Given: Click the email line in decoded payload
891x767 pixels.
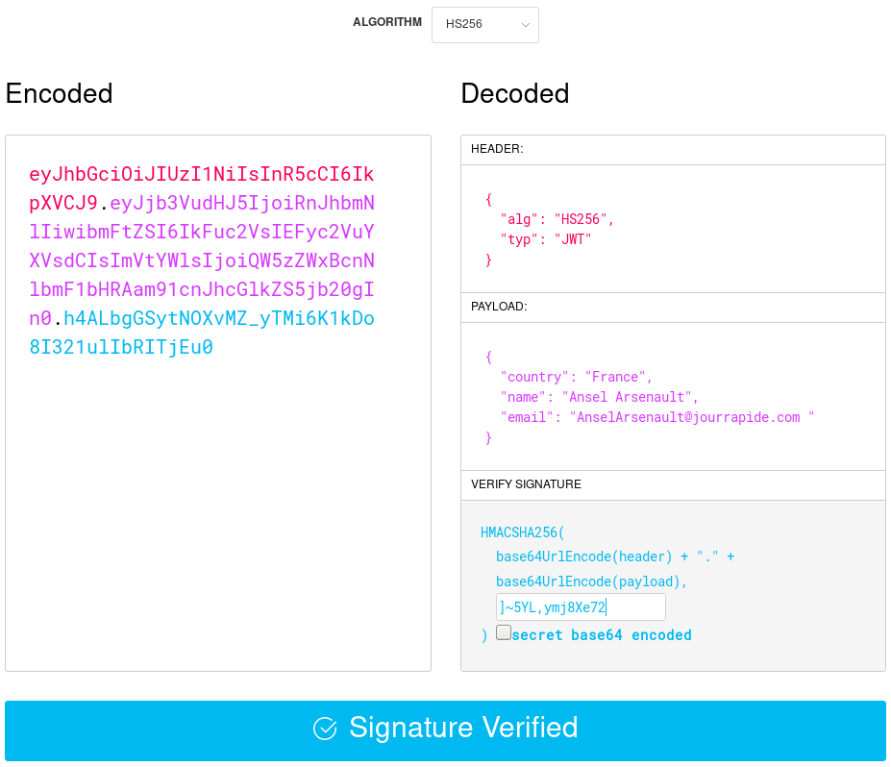Looking at the screenshot, I should click(x=656, y=417).
